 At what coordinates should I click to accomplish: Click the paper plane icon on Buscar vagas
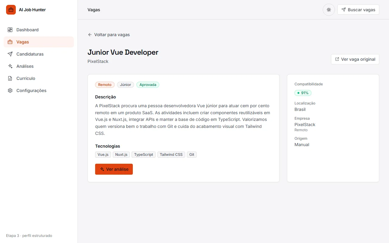click(x=343, y=10)
